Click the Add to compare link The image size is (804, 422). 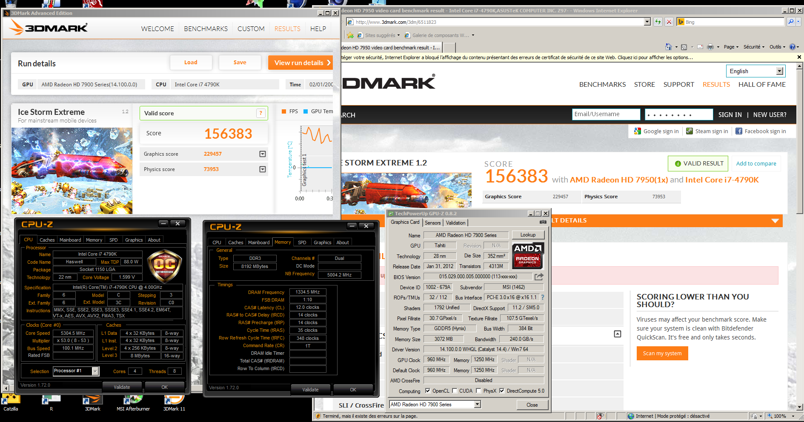pyautogui.click(x=756, y=163)
